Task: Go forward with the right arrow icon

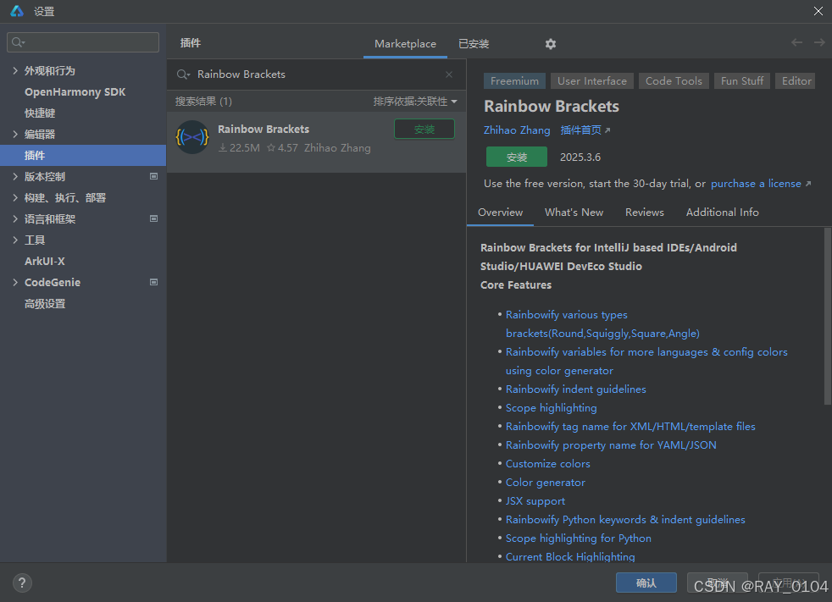Action: 819,42
